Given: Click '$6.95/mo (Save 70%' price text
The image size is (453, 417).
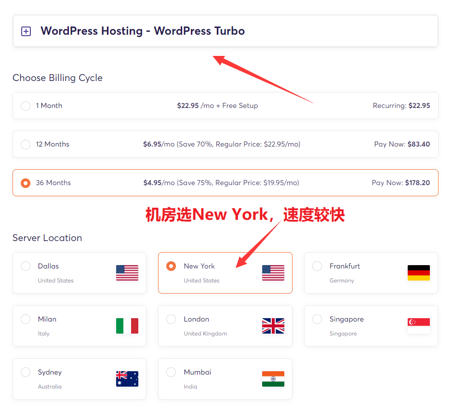Looking at the screenshot, I should click(x=178, y=144).
